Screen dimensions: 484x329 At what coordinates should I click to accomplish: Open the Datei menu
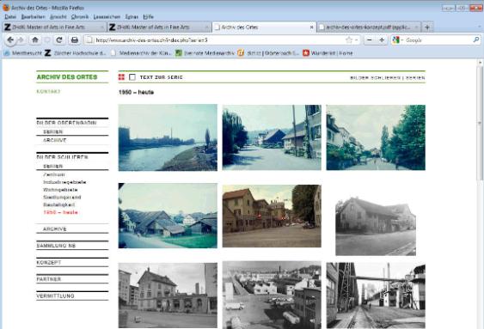pos(10,16)
